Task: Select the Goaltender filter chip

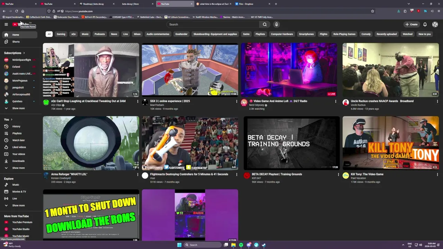Action: [181, 34]
